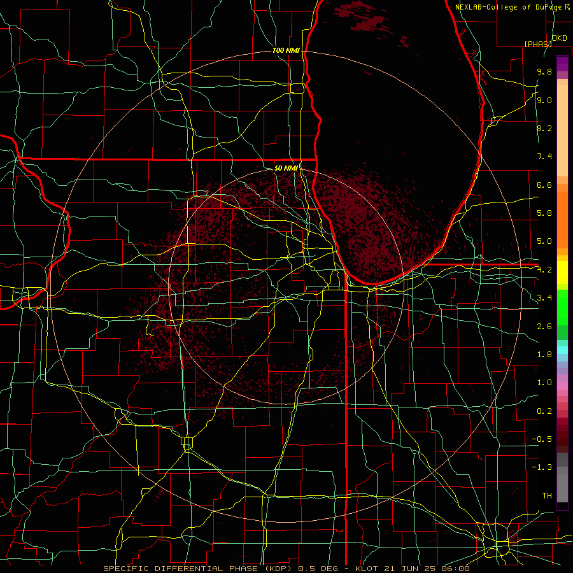Click the 6.6 scale value
Screen dimensions: 573x573
click(544, 185)
